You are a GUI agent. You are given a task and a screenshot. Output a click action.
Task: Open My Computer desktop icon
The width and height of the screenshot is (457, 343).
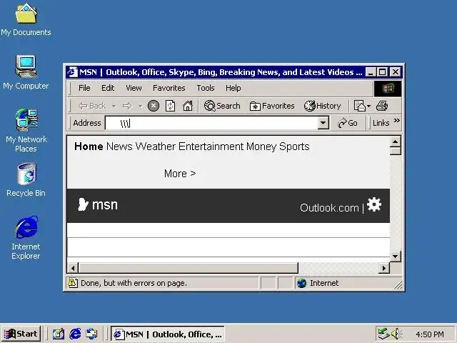coord(26,72)
